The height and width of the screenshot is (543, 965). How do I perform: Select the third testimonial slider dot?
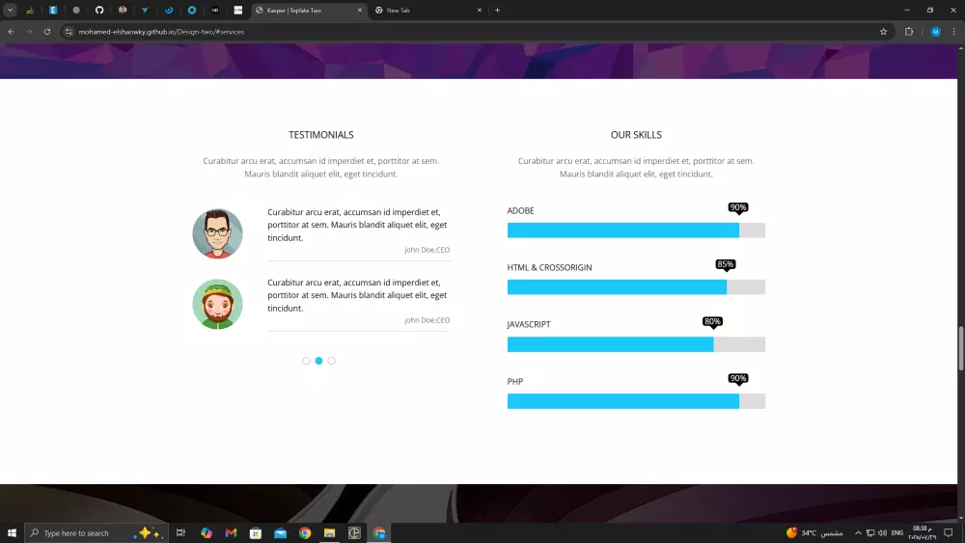tap(331, 361)
